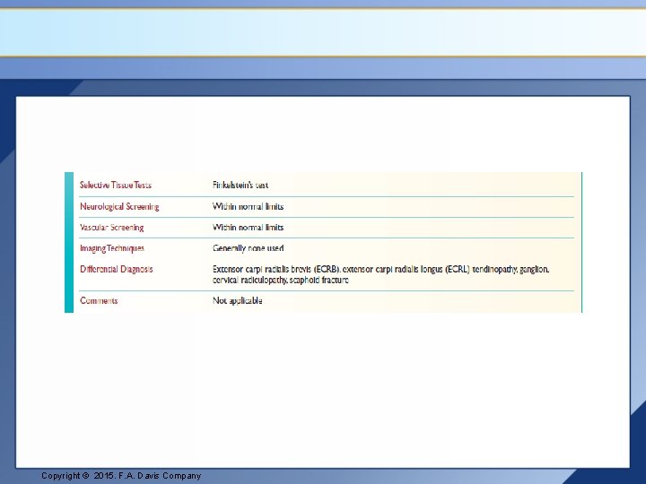
Task: Click 'Within normal limits' in the Vascular Screening row
Action: pyautogui.click(x=248, y=228)
